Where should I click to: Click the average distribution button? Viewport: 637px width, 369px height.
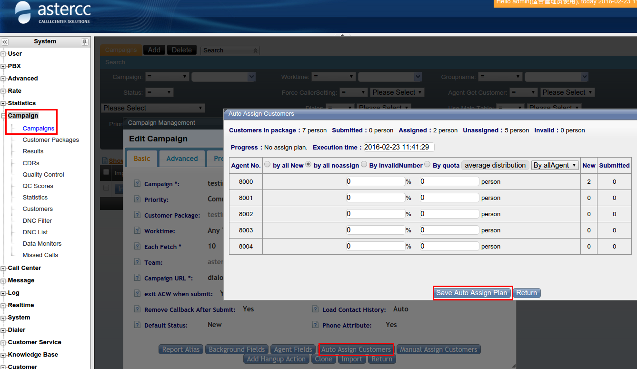click(x=495, y=165)
